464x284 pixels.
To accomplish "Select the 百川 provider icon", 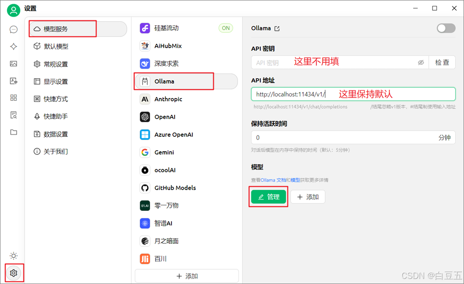I will (x=144, y=259).
